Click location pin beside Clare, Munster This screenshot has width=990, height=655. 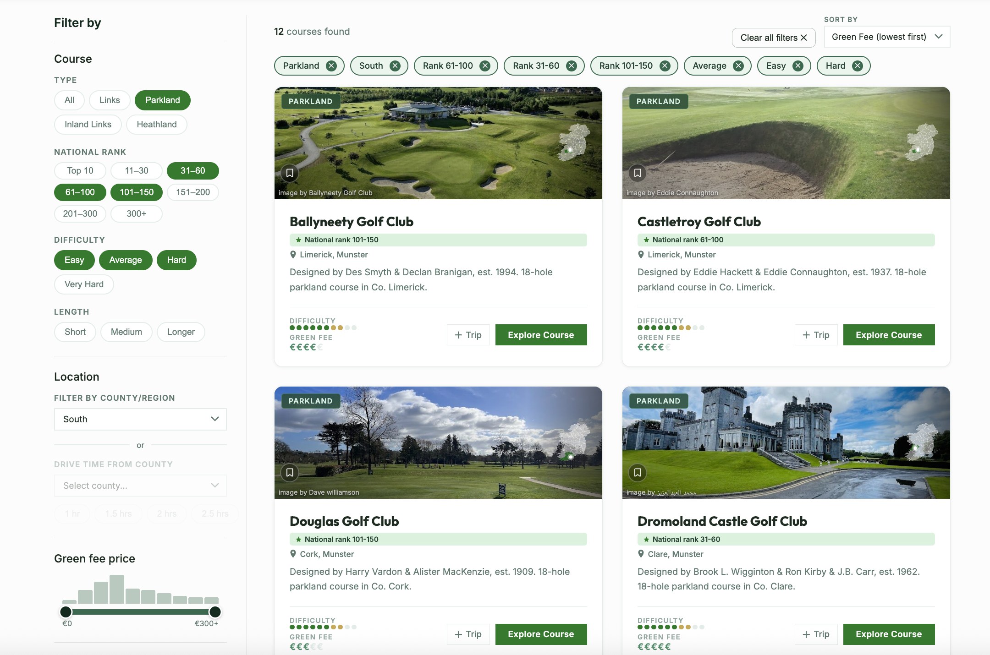click(x=641, y=554)
